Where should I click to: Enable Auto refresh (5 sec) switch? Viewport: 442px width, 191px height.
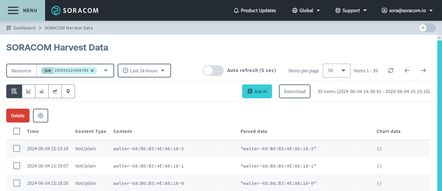[x=213, y=71]
